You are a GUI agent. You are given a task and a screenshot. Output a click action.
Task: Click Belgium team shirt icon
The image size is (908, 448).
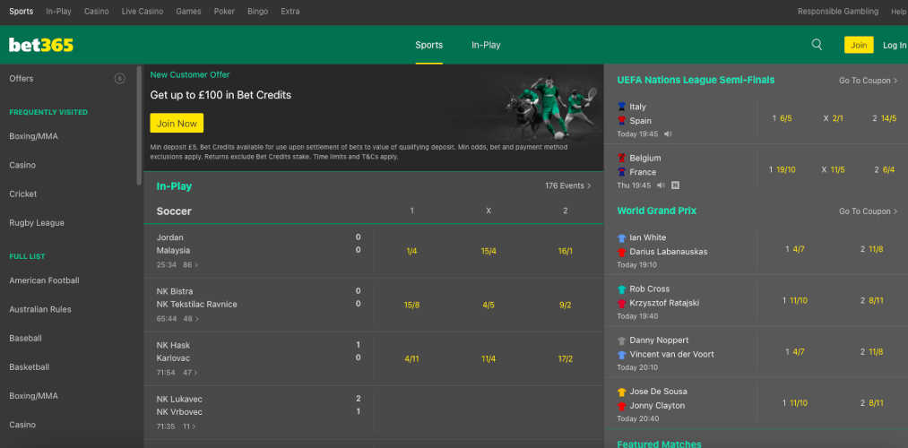click(x=622, y=158)
